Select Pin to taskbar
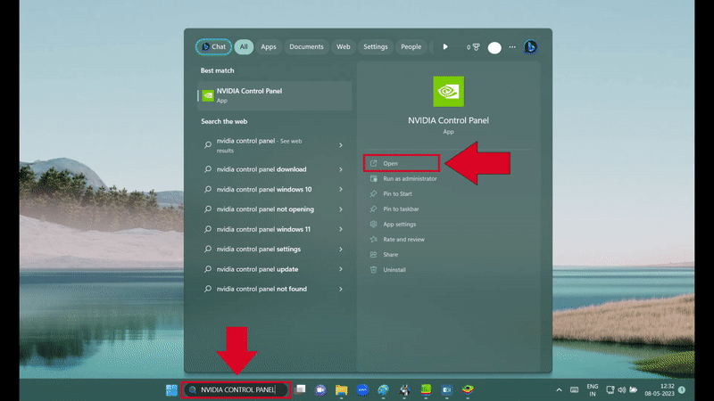This screenshot has height=401, width=714. coord(401,209)
